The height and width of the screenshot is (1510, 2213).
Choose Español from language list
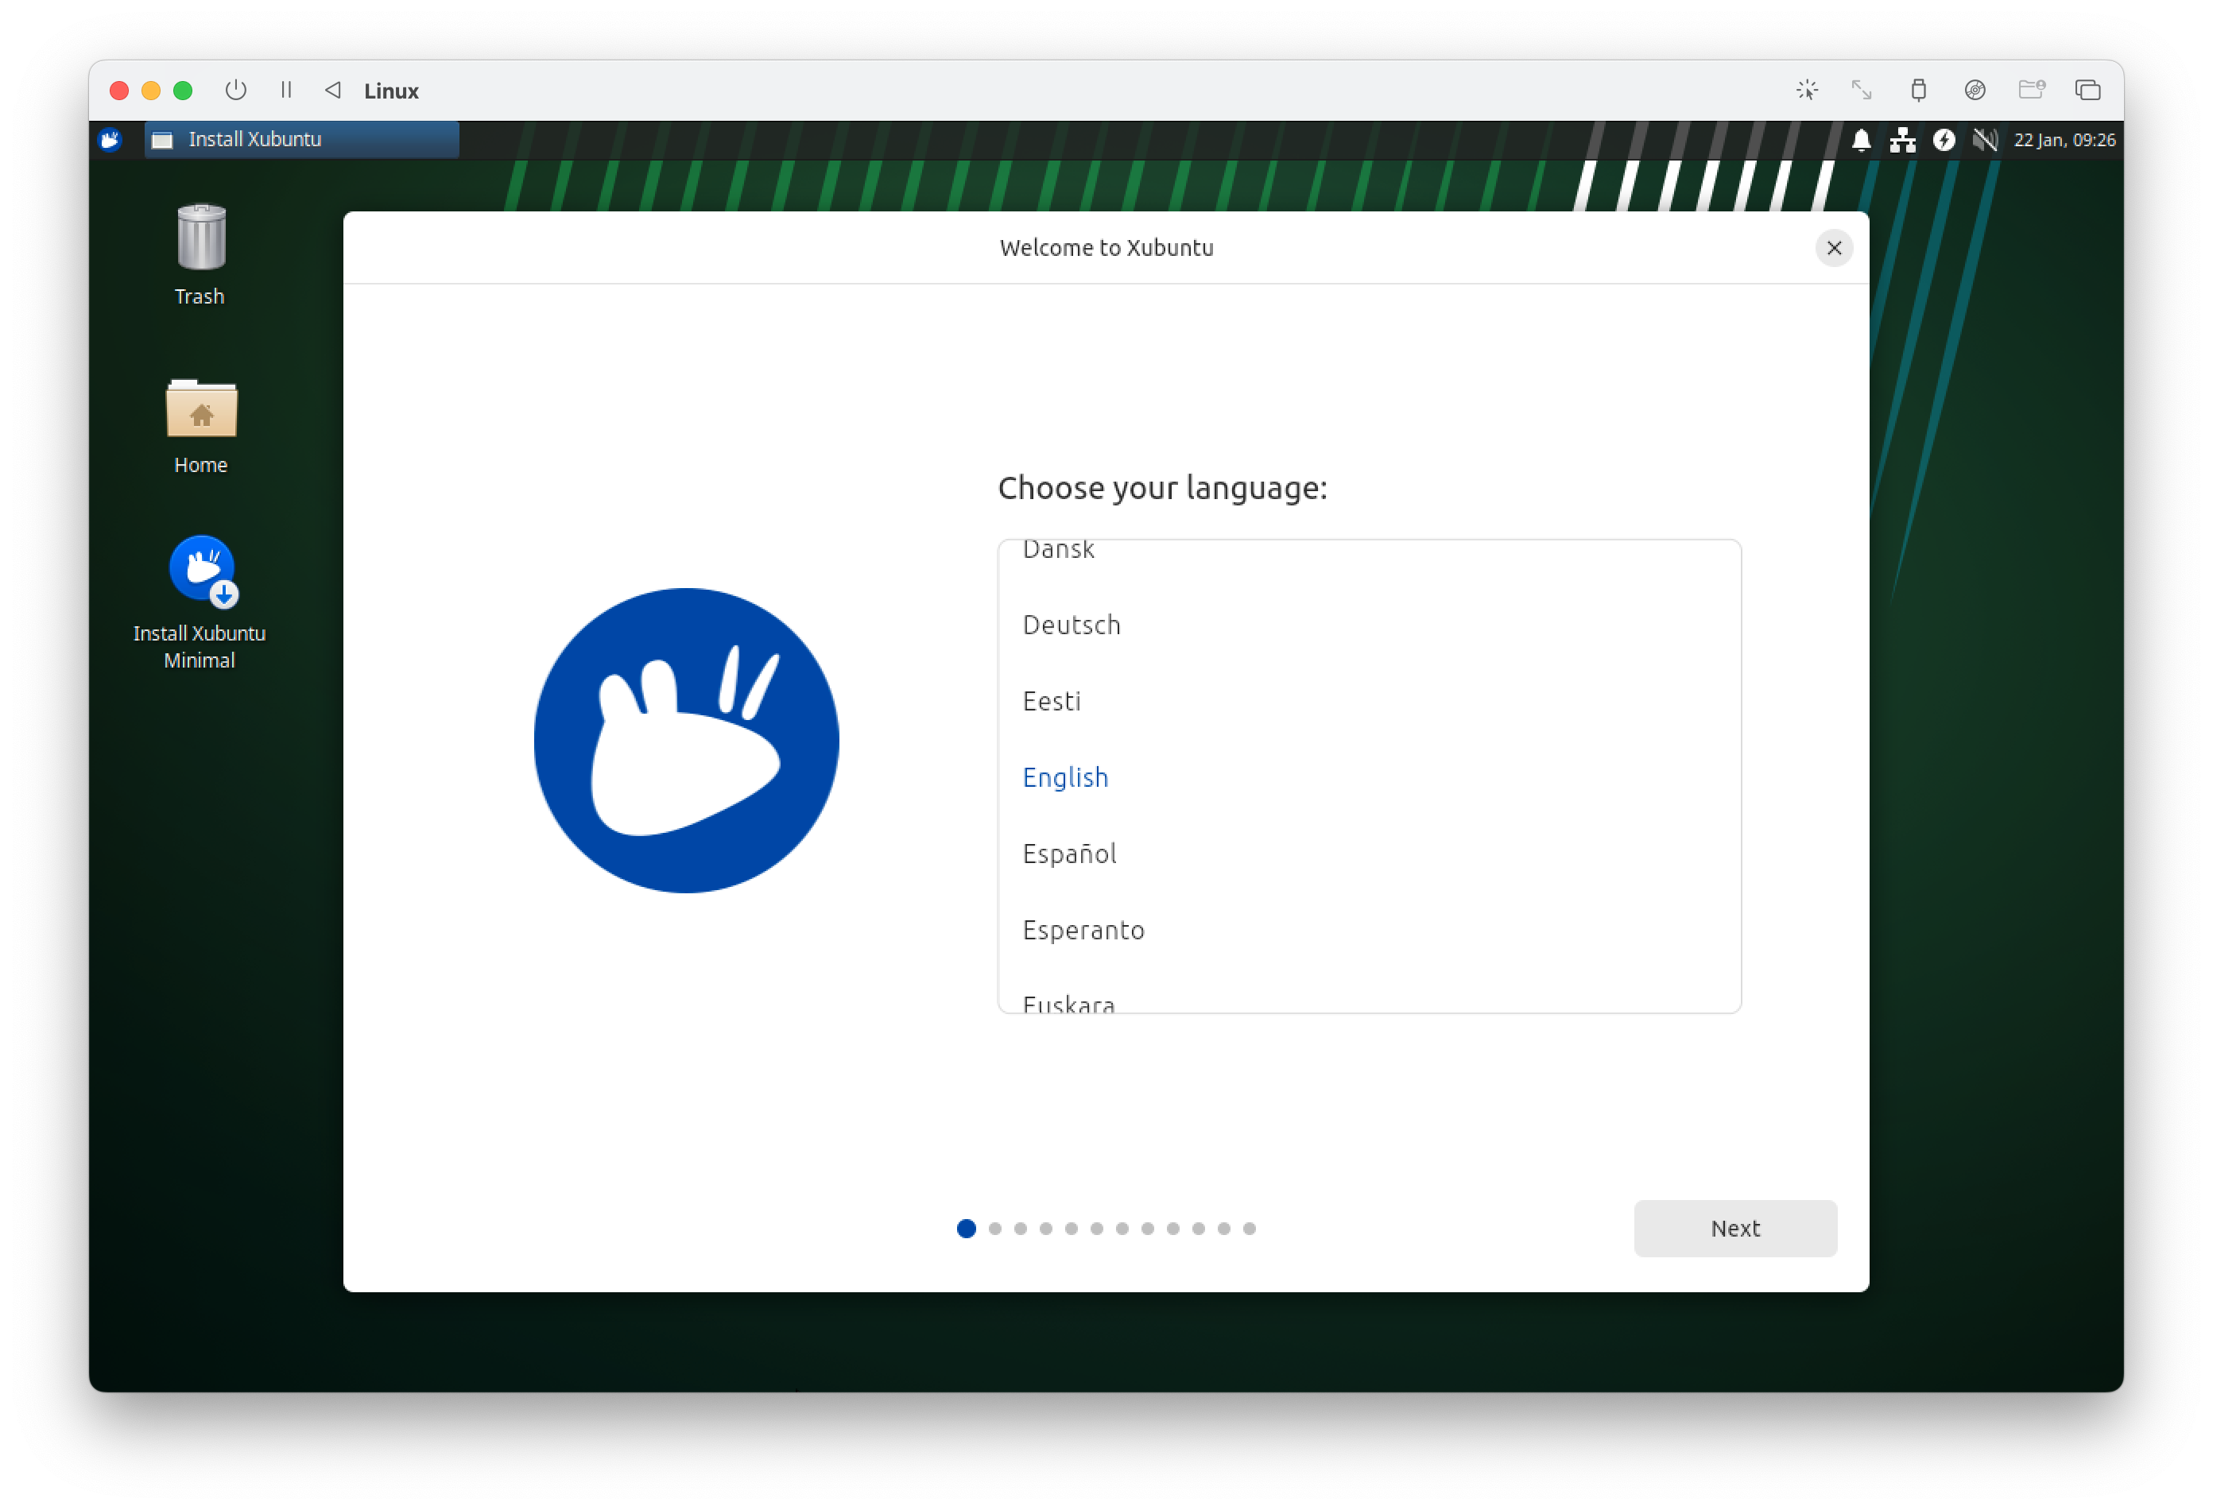(1370, 853)
